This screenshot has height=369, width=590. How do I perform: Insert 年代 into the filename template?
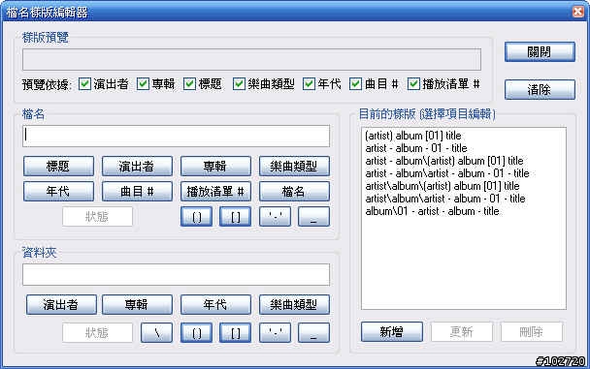pyautogui.click(x=58, y=192)
